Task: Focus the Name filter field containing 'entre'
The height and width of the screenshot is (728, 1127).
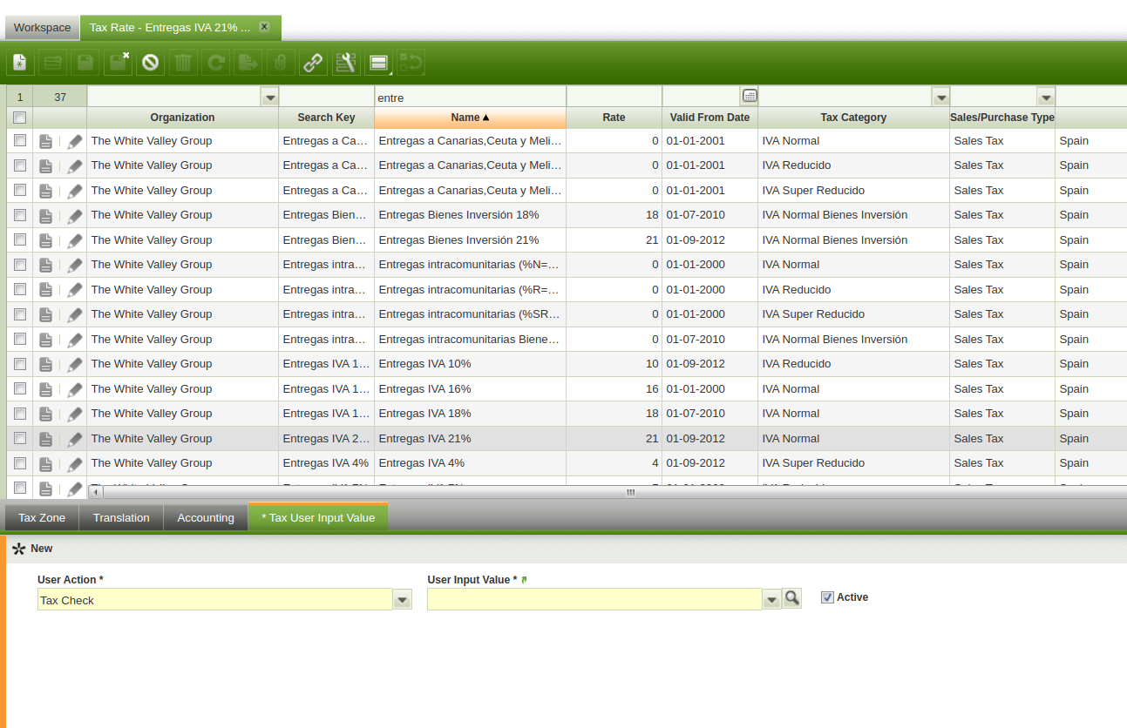Action: [x=470, y=98]
